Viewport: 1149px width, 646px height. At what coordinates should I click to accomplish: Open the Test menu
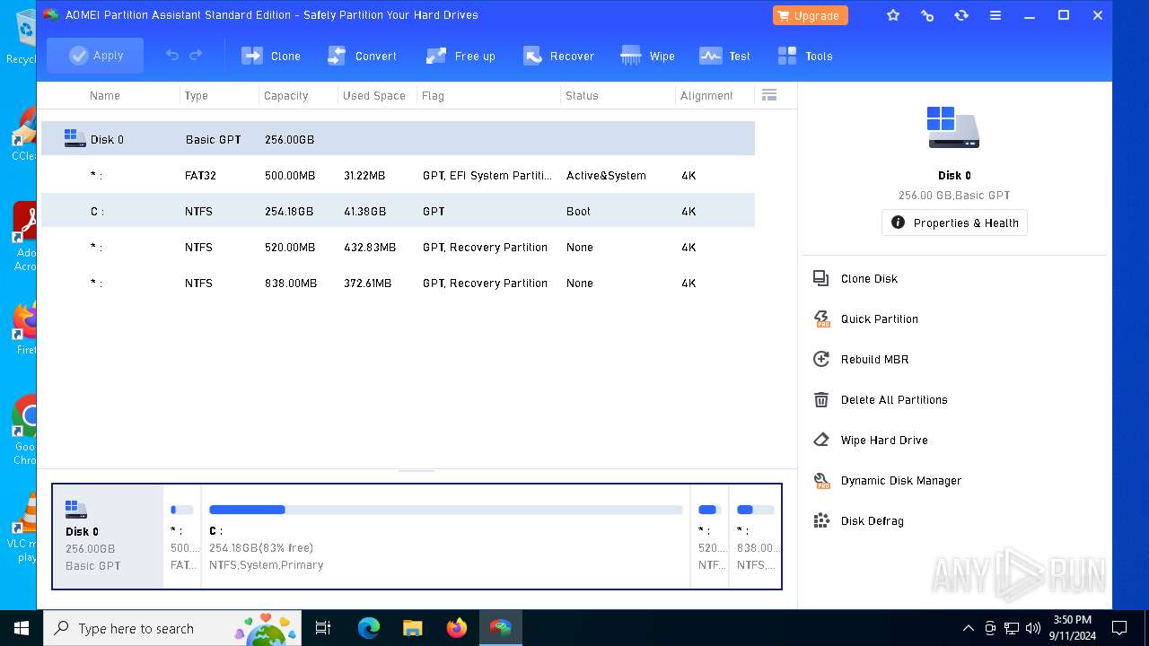[724, 56]
